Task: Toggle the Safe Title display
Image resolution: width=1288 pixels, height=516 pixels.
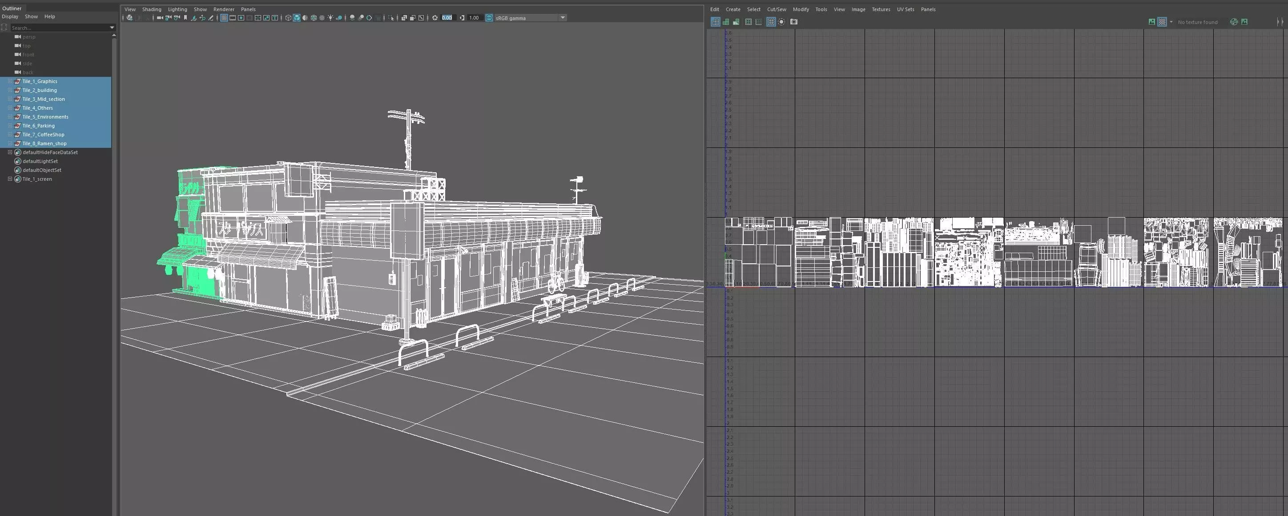Action: click(x=275, y=17)
